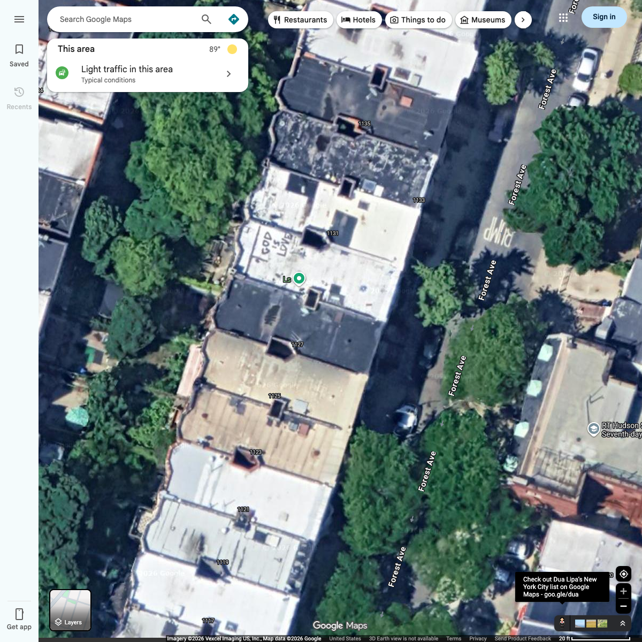Expand the imagery strip double chevron

[x=623, y=623]
